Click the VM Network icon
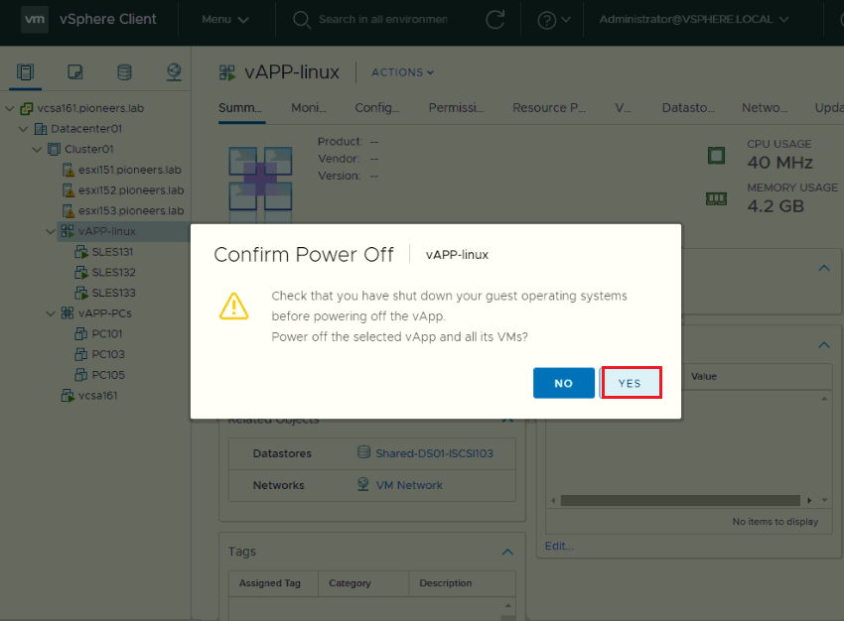844x621 pixels. (363, 484)
